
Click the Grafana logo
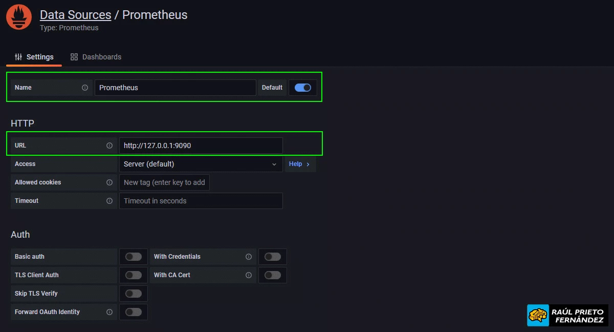(x=18, y=17)
